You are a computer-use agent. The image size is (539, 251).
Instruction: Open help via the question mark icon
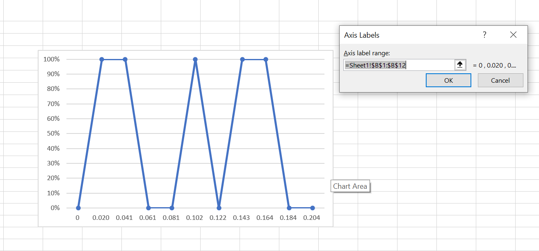[x=484, y=35]
